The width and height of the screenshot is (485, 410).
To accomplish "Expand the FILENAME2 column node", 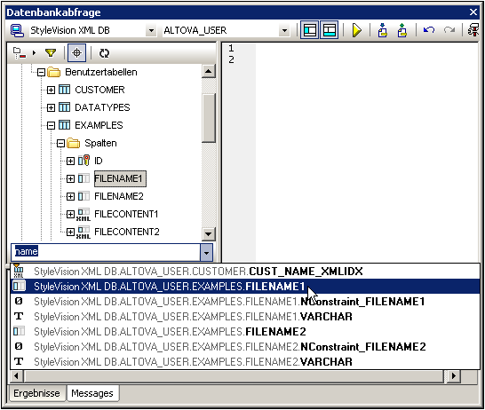I will point(70,196).
